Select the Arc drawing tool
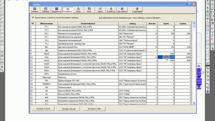 [2, 19]
